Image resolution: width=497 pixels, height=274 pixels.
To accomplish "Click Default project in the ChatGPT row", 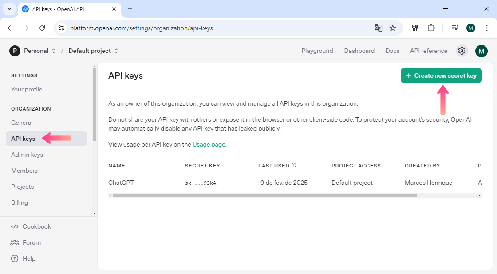I will 352,183.
